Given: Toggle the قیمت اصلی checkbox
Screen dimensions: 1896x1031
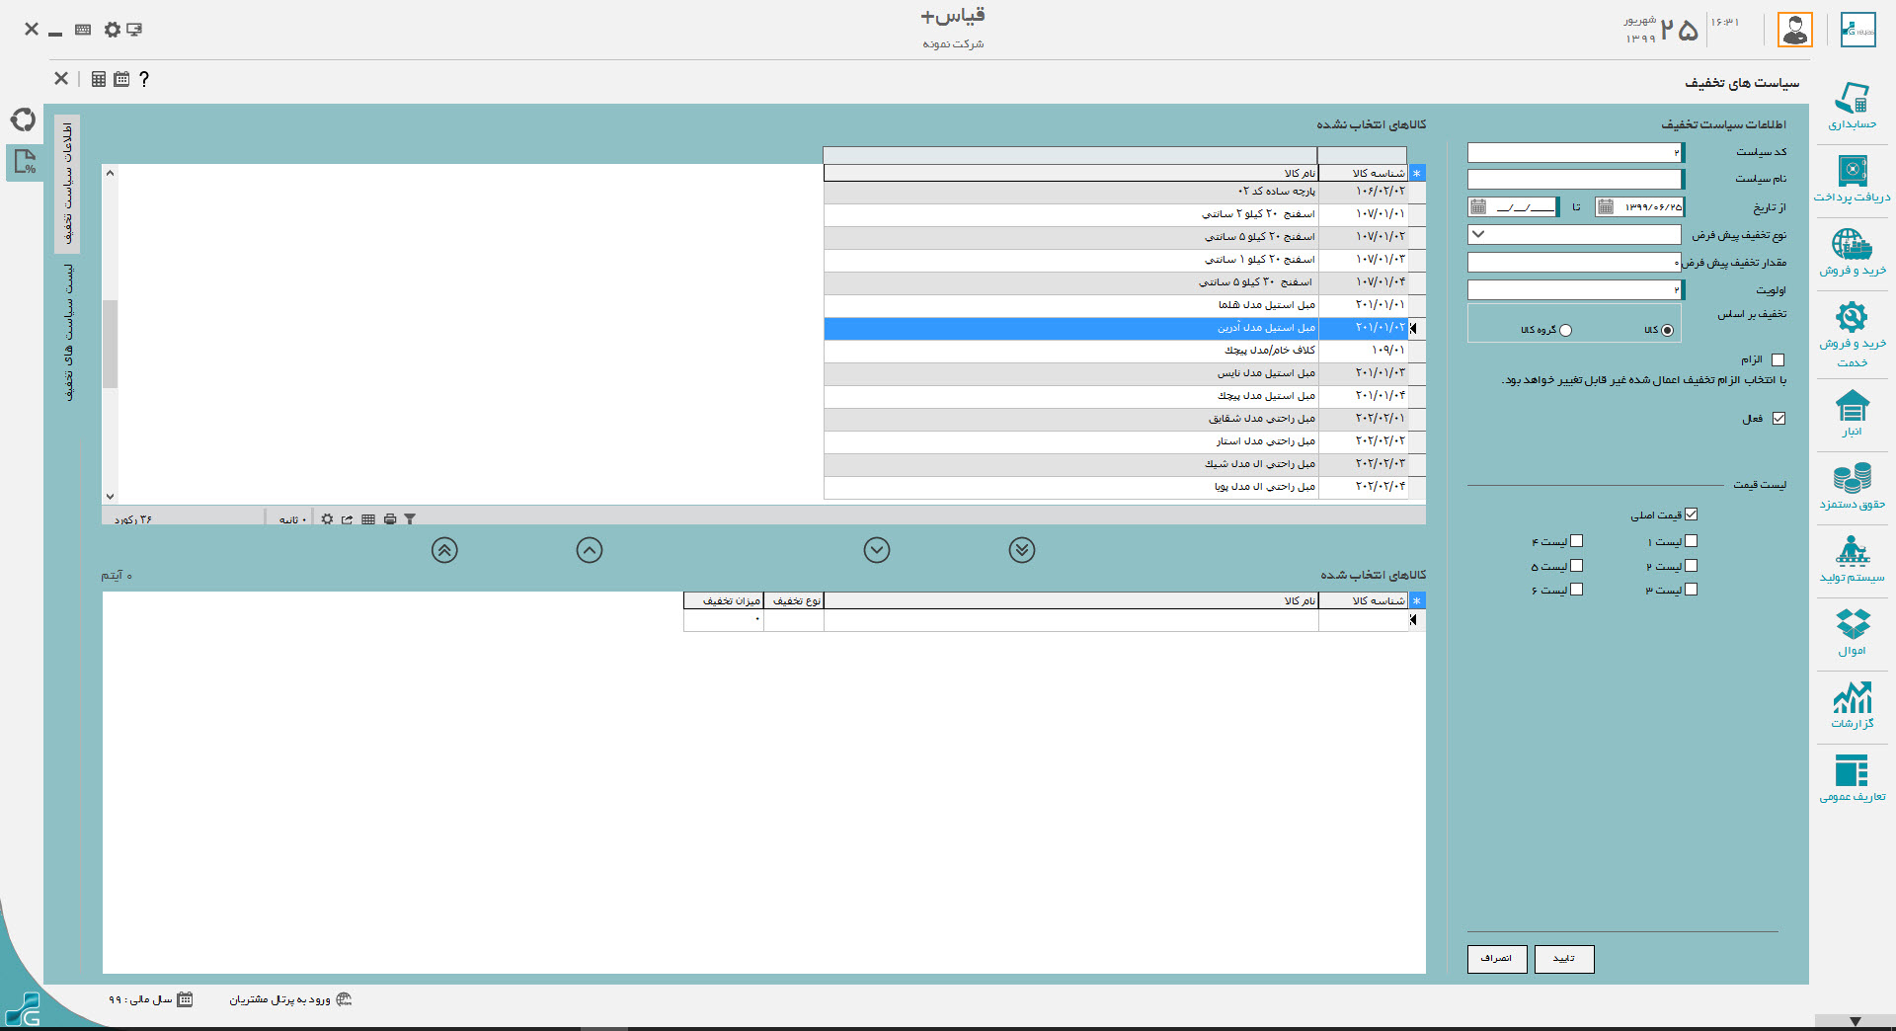Looking at the screenshot, I should 1691,515.
